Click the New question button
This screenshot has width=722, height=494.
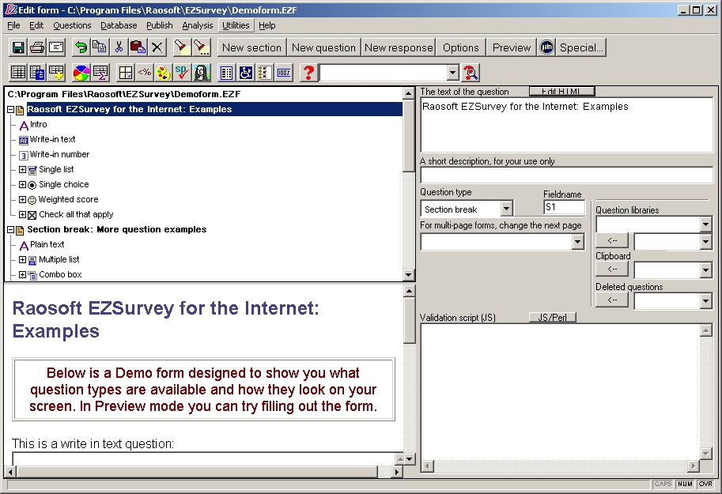click(x=323, y=47)
